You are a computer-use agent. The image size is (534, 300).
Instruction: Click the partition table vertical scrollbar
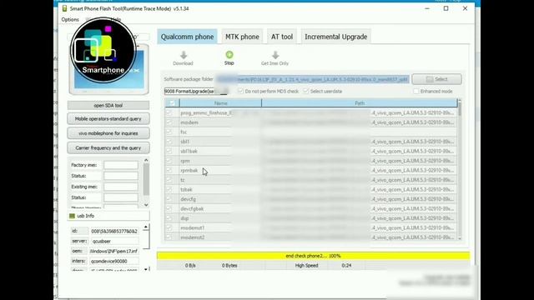[460, 170]
